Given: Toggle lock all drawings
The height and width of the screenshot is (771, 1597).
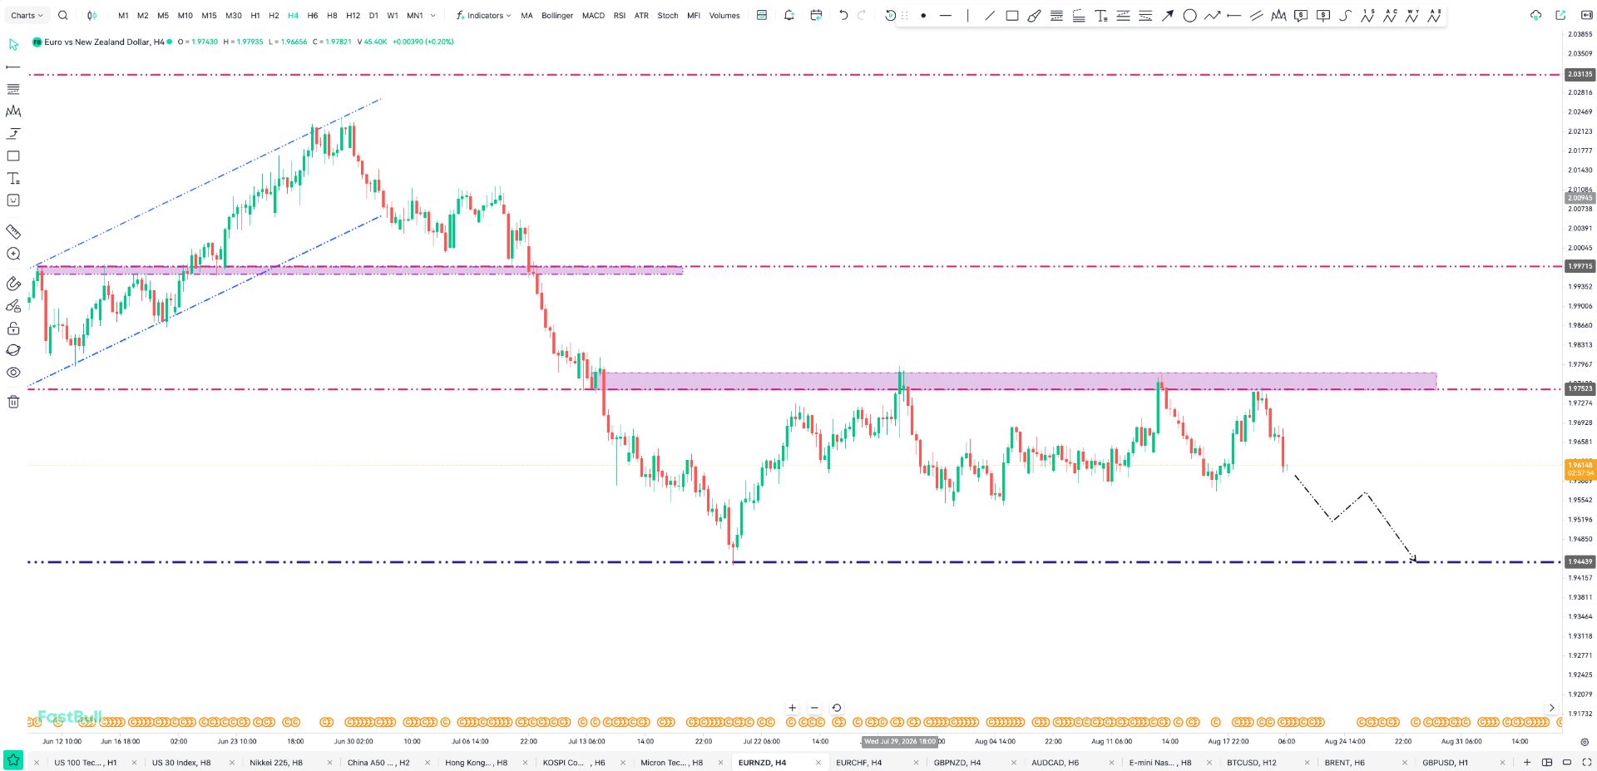Looking at the screenshot, I should coord(13,329).
